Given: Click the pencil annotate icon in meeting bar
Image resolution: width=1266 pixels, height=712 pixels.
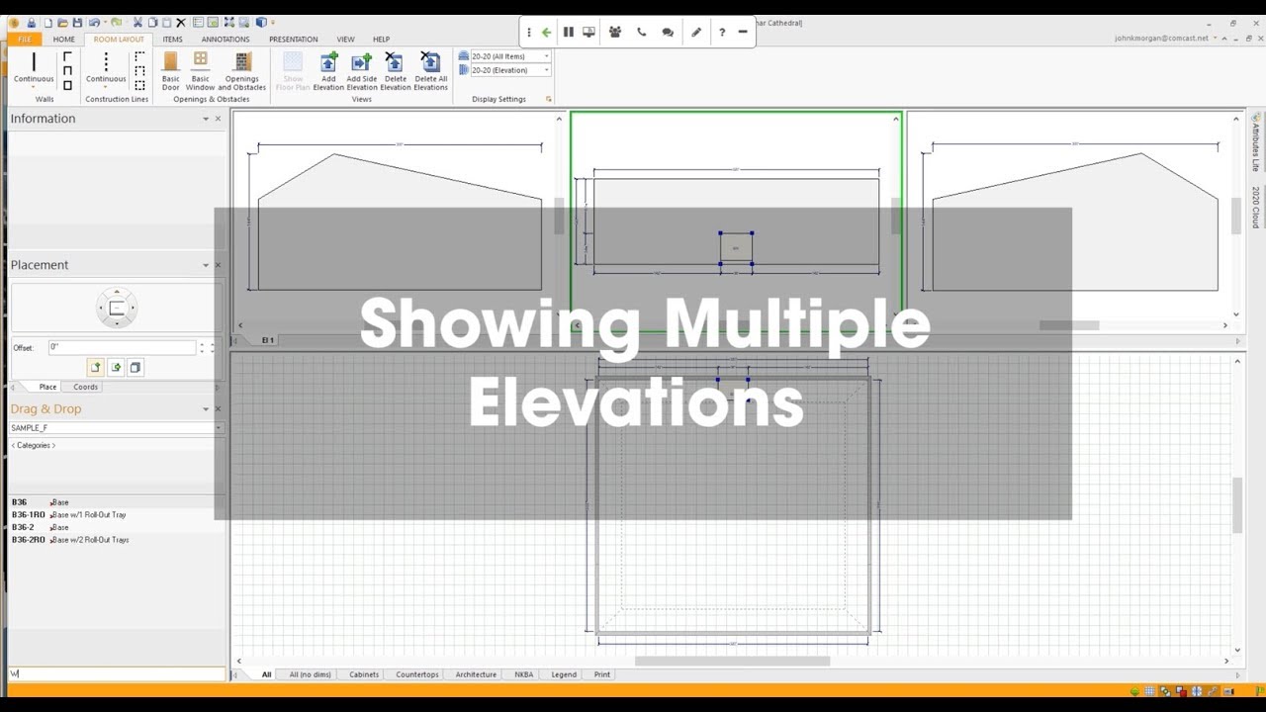Looking at the screenshot, I should [696, 32].
